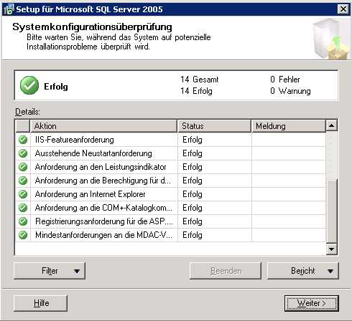352x321 pixels.
Task: Sort by the Meldung column header
Action: [289, 126]
